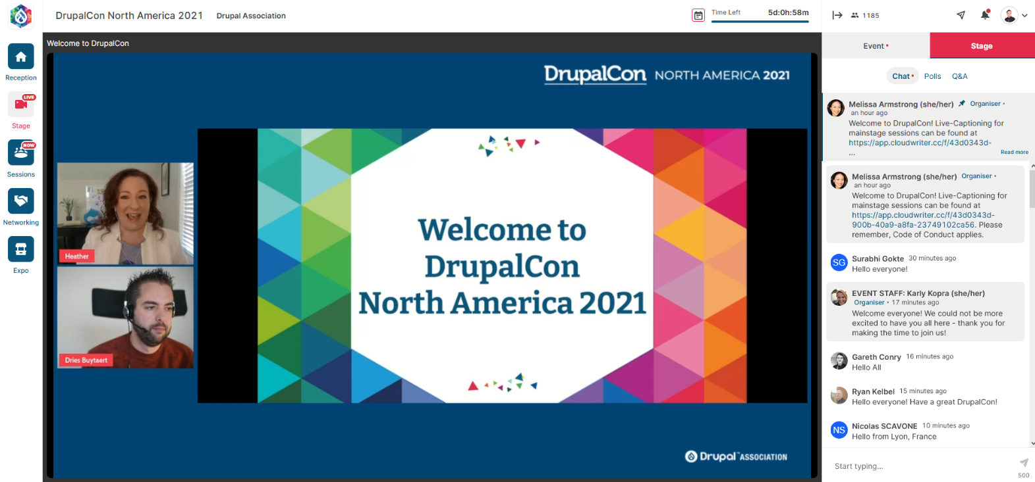Click Ryan Kelbel's avatar
1035x482 pixels.
pyautogui.click(x=839, y=395)
